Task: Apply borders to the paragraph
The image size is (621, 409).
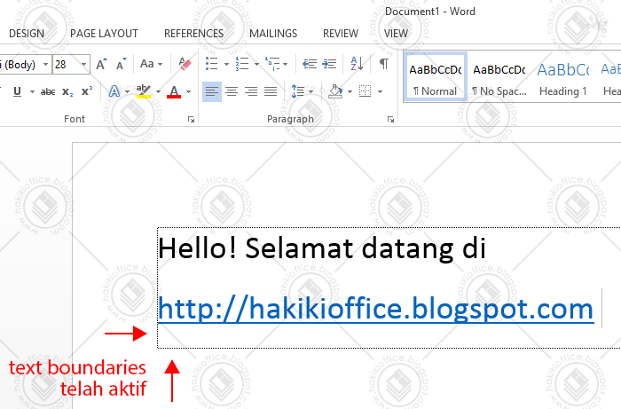Action: point(366,92)
